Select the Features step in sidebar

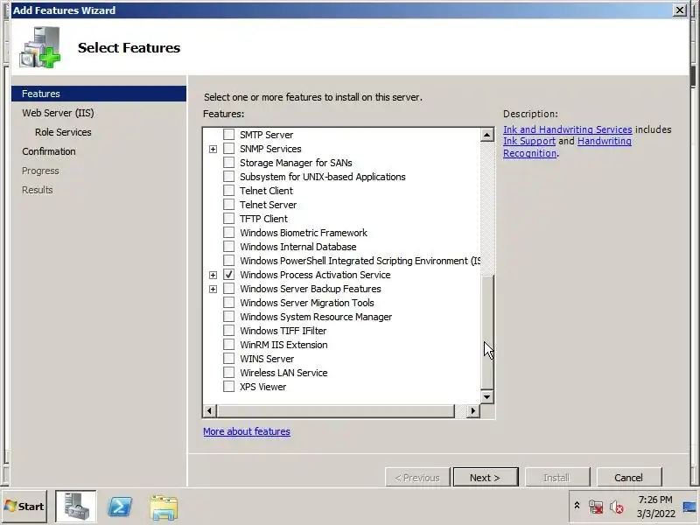click(x=99, y=94)
